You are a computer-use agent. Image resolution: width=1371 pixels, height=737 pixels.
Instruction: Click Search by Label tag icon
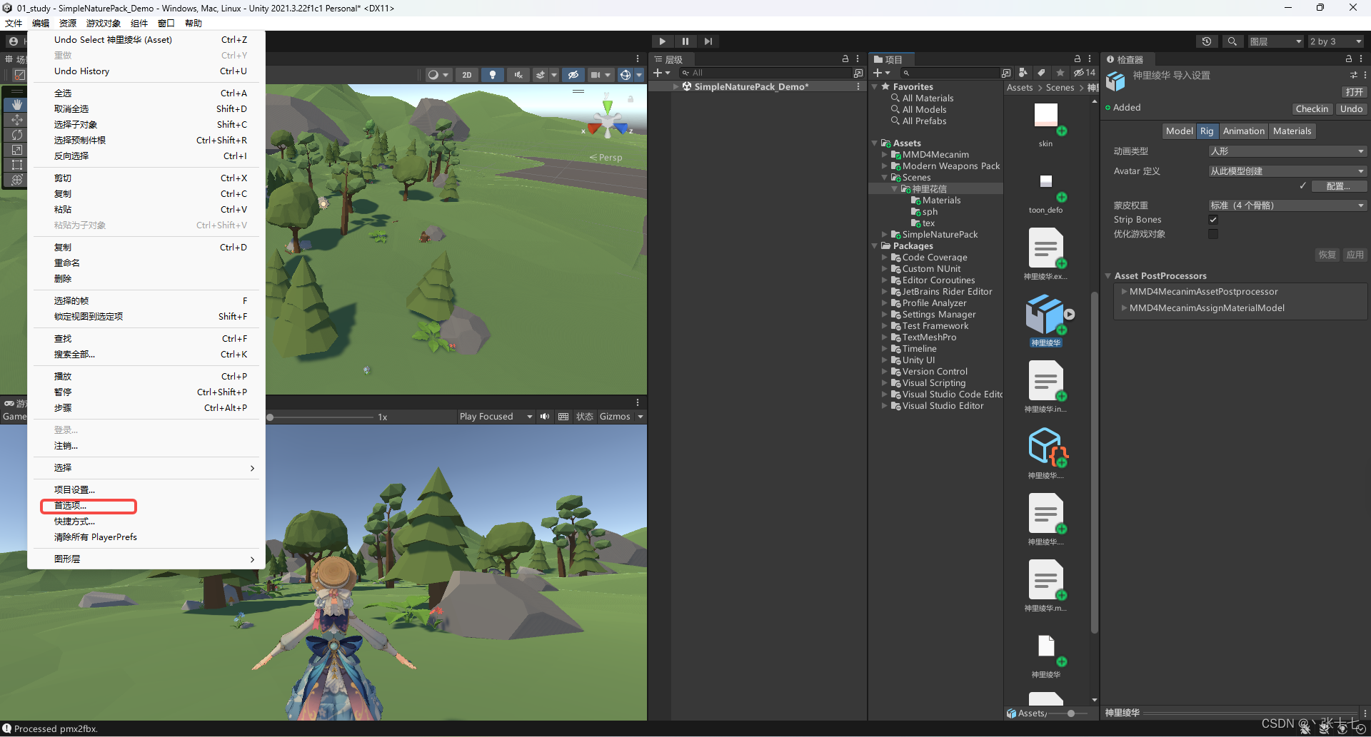point(1042,73)
